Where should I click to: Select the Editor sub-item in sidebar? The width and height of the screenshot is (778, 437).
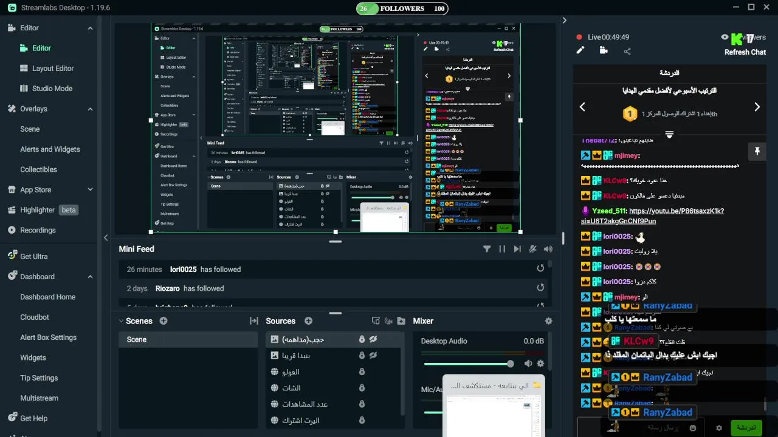coord(41,48)
